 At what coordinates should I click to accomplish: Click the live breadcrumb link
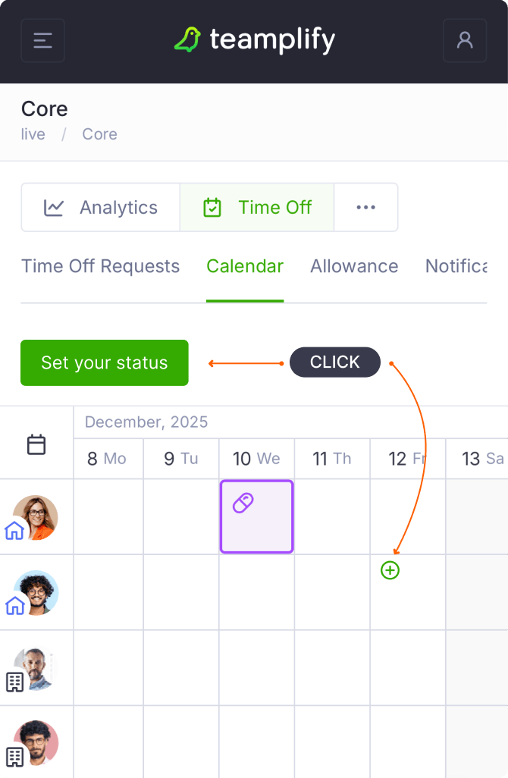(x=33, y=134)
